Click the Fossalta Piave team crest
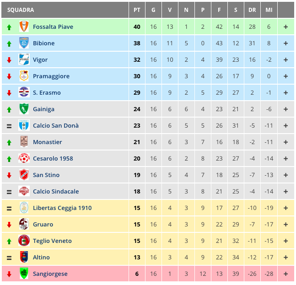 (24, 27)
